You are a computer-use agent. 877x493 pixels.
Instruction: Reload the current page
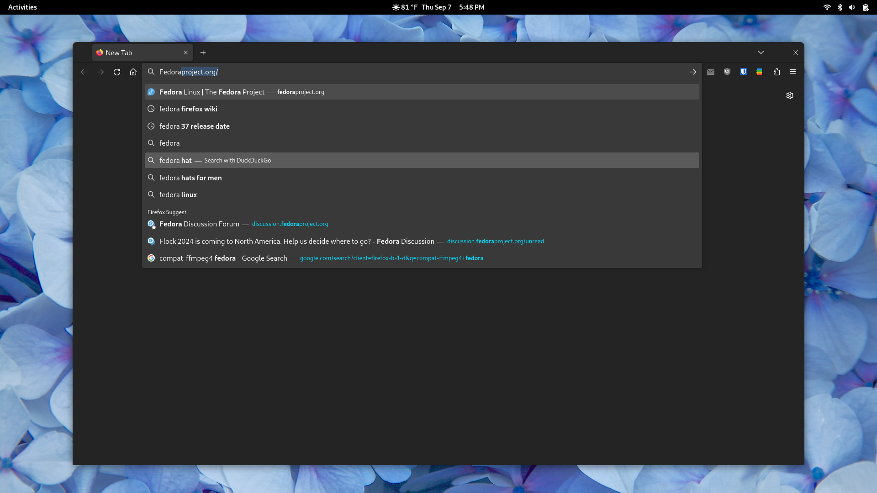click(x=117, y=72)
